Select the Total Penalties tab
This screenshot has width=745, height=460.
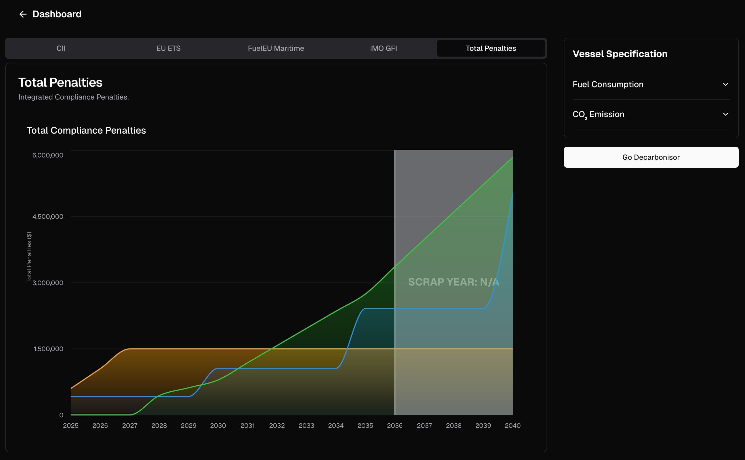click(x=491, y=48)
